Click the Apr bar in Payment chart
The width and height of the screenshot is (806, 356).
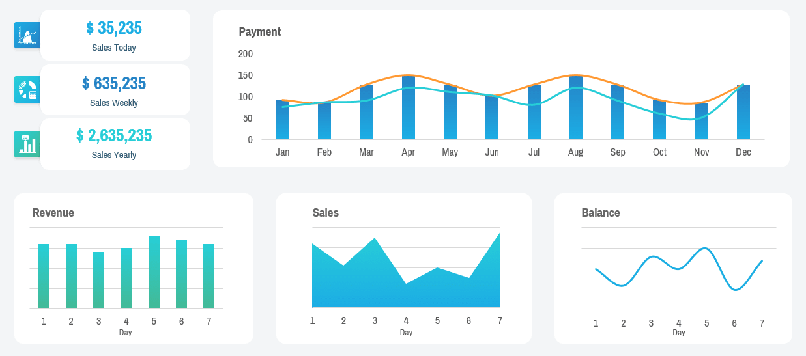(409, 107)
